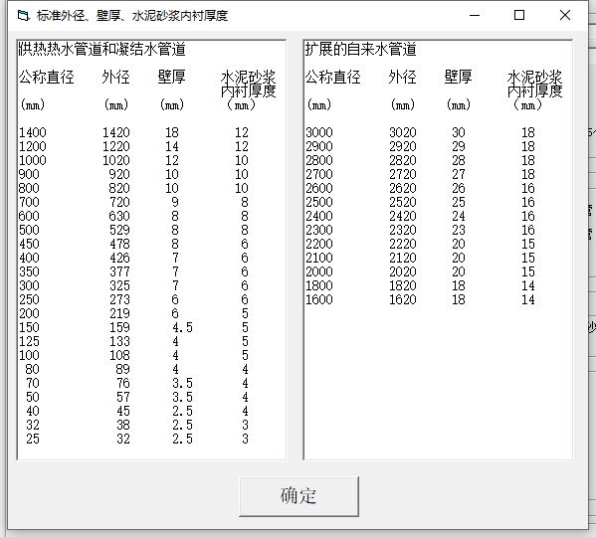
Task: Click outer diameter 38
Action: point(122,425)
